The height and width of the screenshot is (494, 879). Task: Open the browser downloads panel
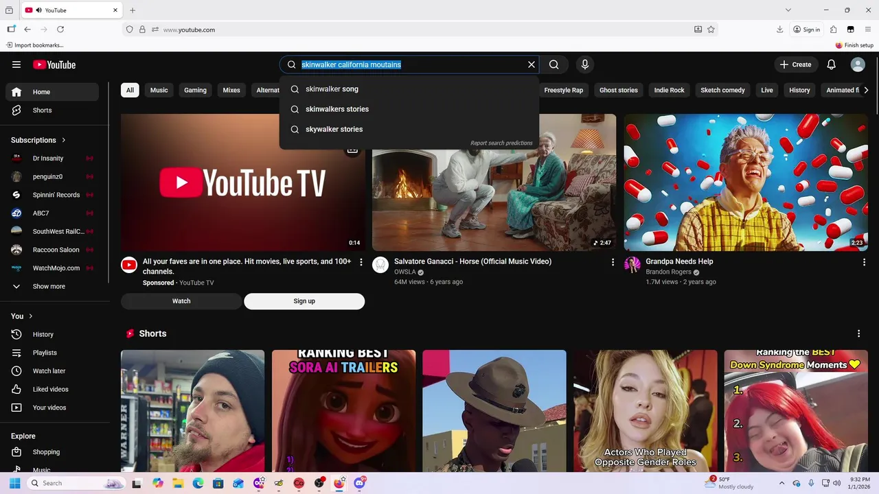tap(779, 30)
